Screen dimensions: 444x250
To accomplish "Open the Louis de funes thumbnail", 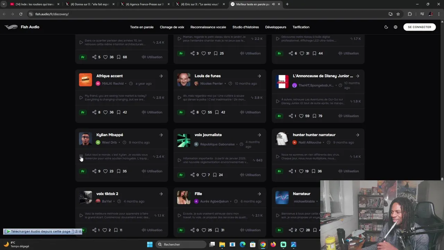I will point(183,80).
